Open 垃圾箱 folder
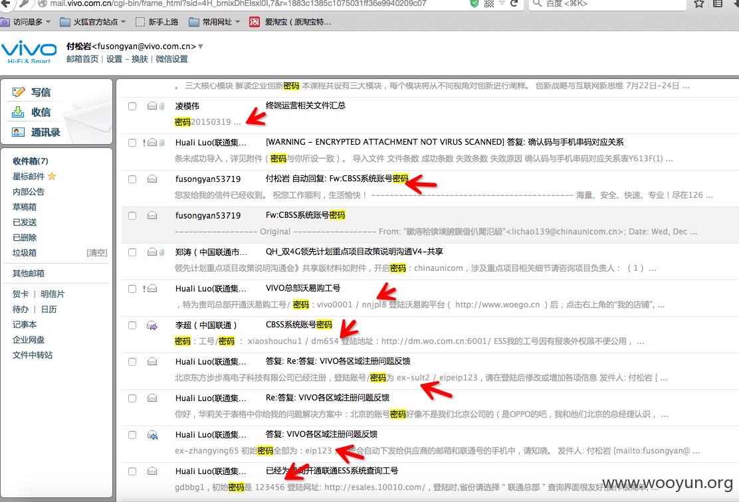739x502 pixels. (25, 252)
